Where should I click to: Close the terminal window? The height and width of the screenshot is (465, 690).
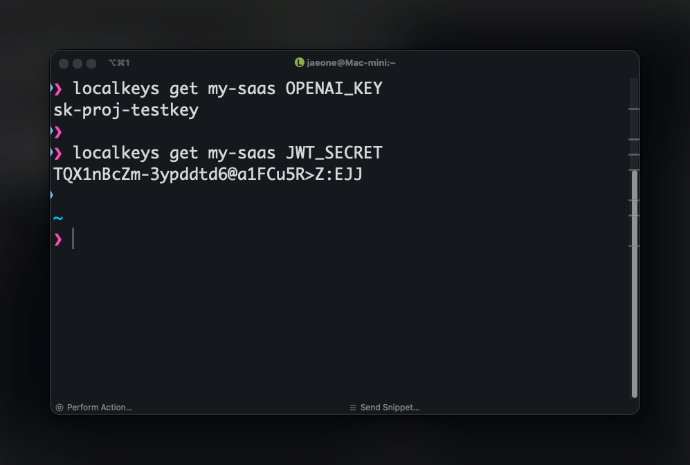tap(64, 64)
